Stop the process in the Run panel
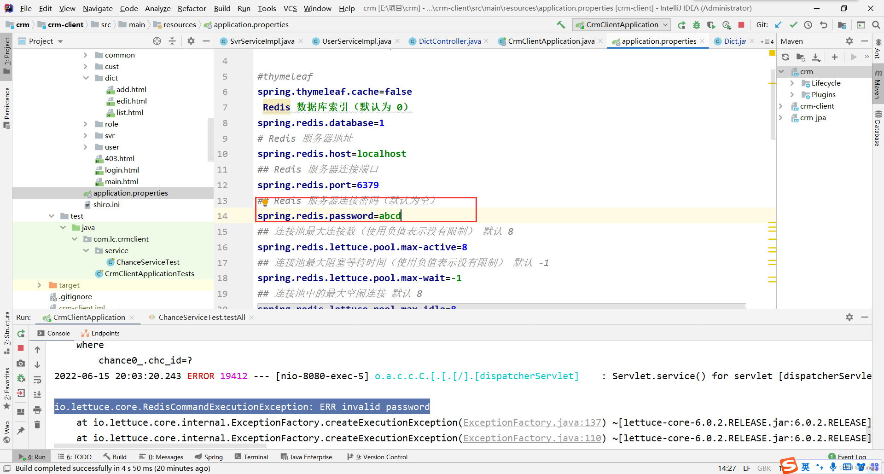The image size is (884, 474). click(x=21, y=348)
